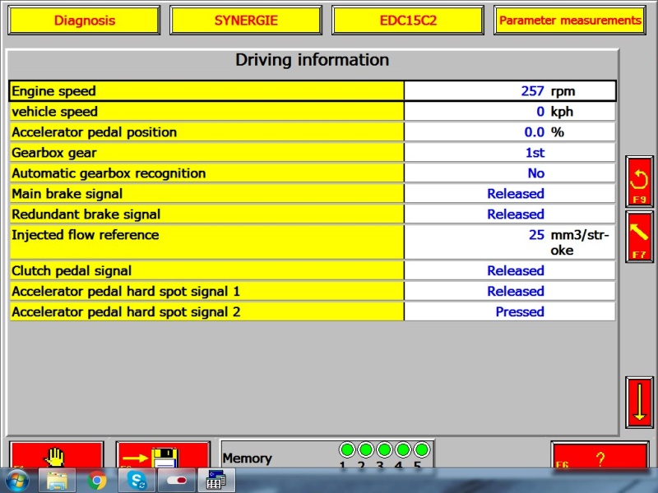Select memory indicator 5
Screen dimensions: 658x493
(x=422, y=449)
